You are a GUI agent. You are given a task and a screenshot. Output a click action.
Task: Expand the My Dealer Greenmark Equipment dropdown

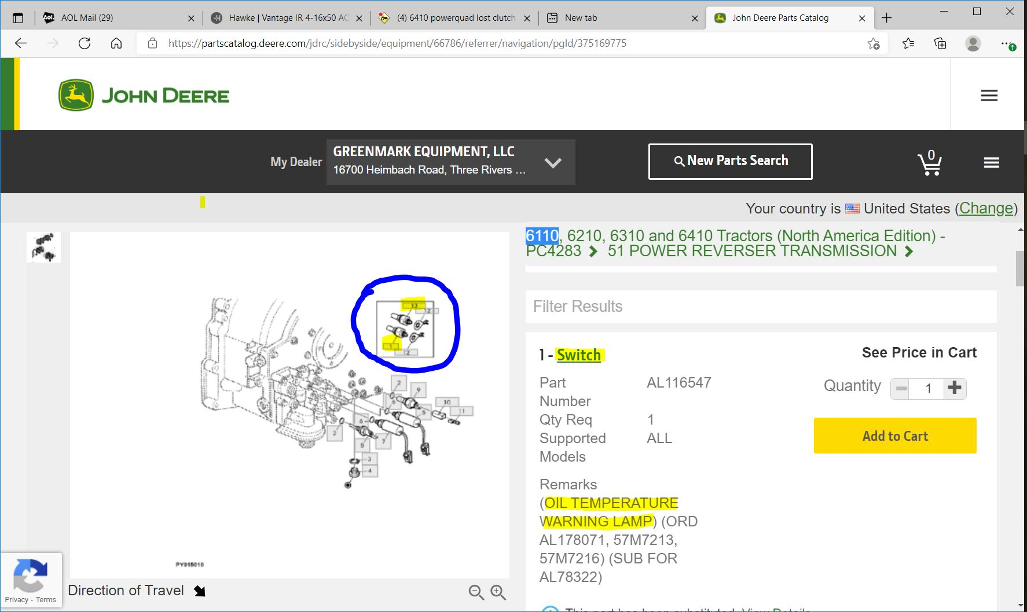point(450,162)
